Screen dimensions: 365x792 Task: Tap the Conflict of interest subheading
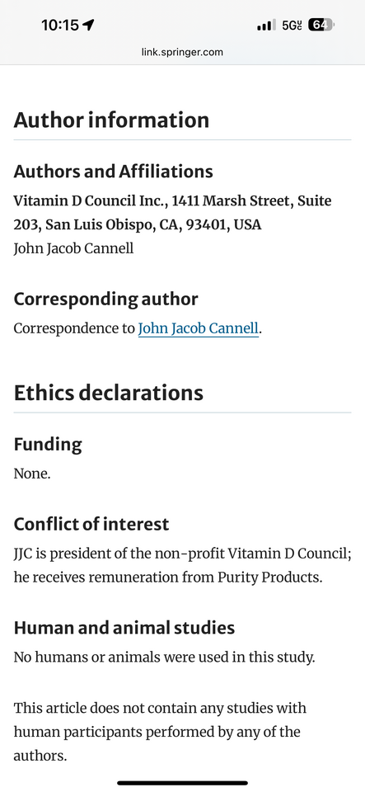tap(91, 524)
